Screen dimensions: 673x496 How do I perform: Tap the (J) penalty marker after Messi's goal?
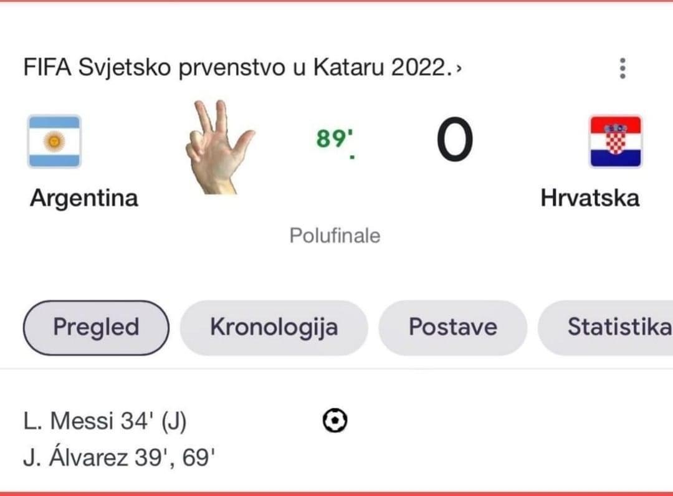174,422
